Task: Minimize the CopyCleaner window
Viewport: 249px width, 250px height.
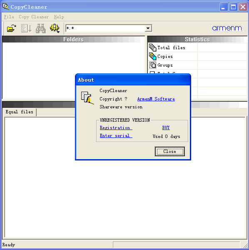Action: click(223, 7)
